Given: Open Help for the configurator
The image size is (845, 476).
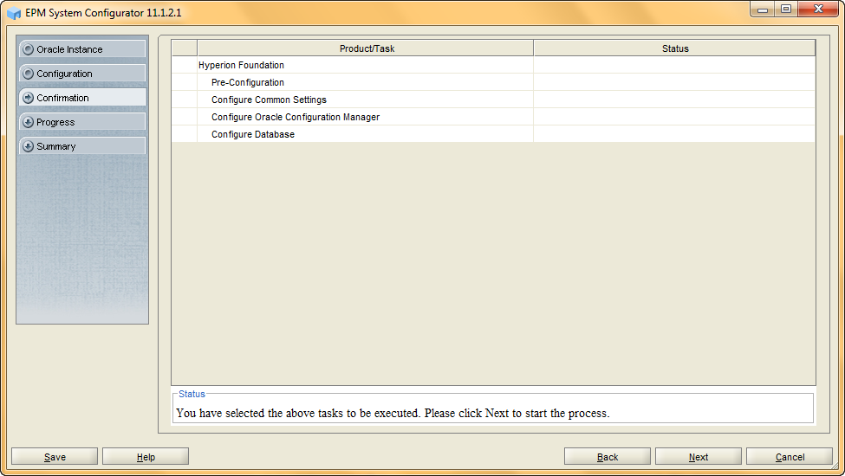Looking at the screenshot, I should pyautogui.click(x=146, y=457).
